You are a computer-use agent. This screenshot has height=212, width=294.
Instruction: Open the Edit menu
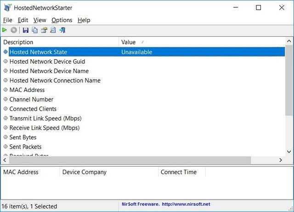pos(23,20)
